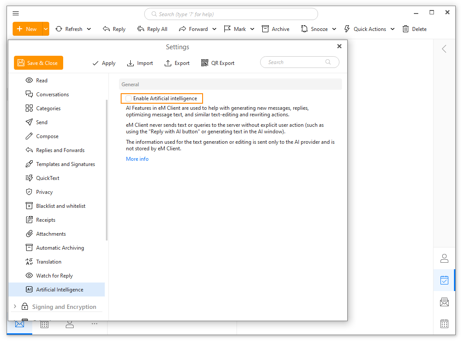Image resolution: width=464 pixels, height=342 pixels.
Task: Expand the Forward dropdown arrow
Action: tap(214, 29)
